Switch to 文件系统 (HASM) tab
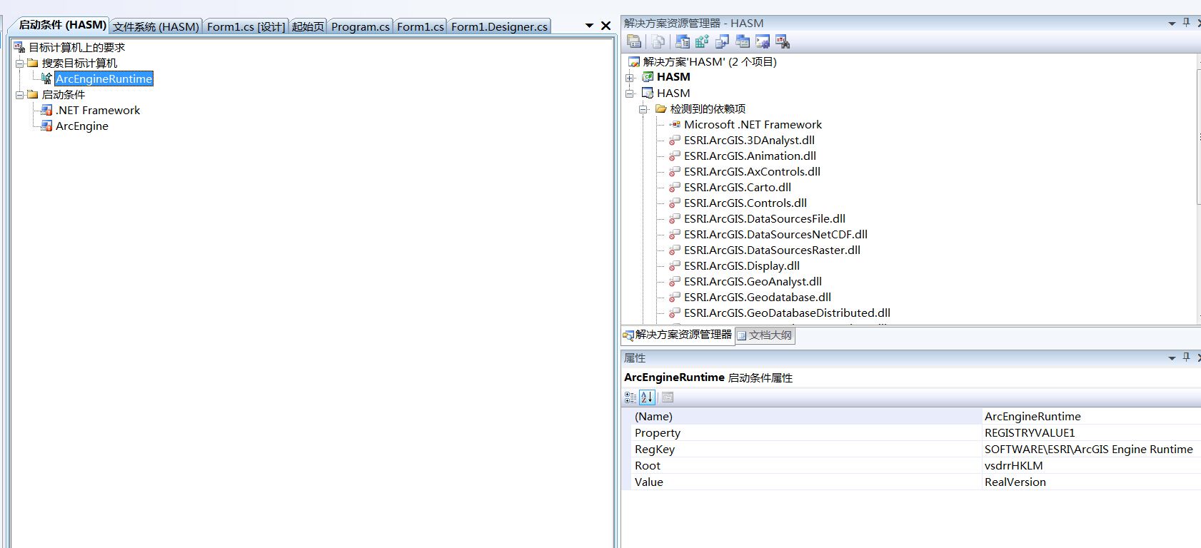 [156, 26]
